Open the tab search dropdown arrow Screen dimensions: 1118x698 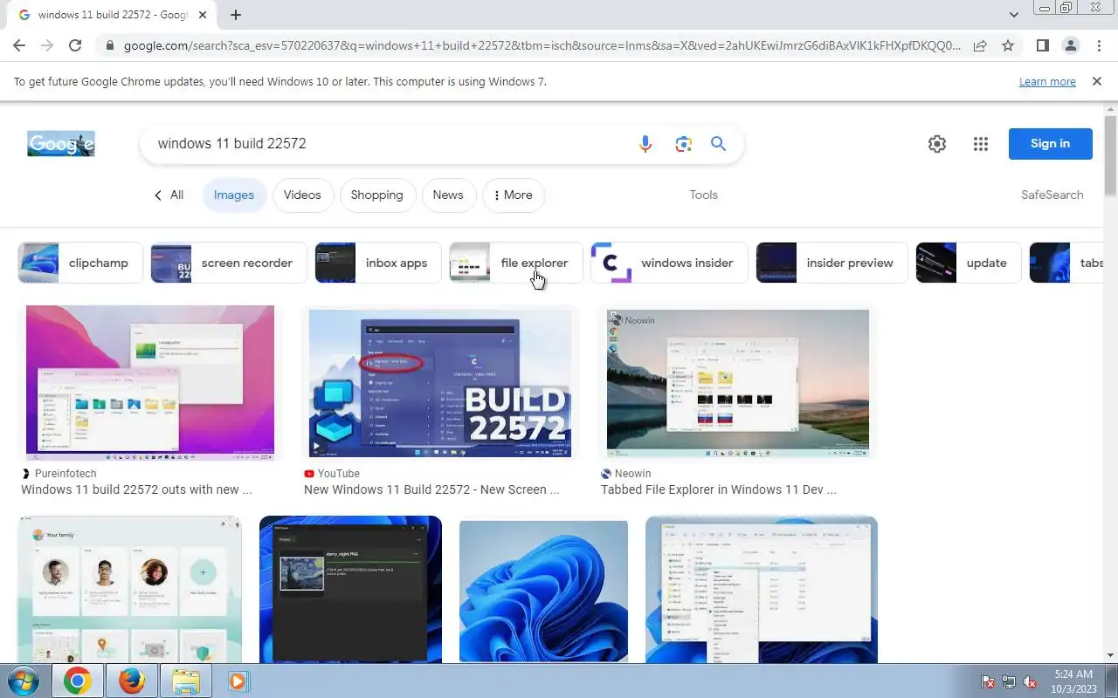pyautogui.click(x=1013, y=15)
